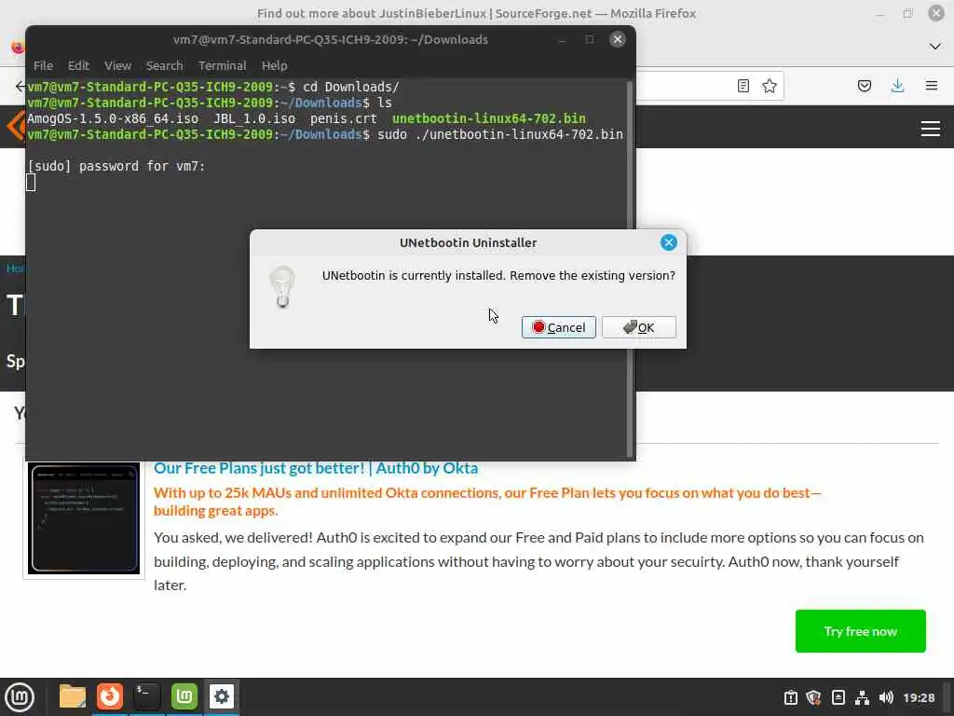The width and height of the screenshot is (954, 716).
Task: Click the terminal vertical scrollbar
Action: click(630, 268)
